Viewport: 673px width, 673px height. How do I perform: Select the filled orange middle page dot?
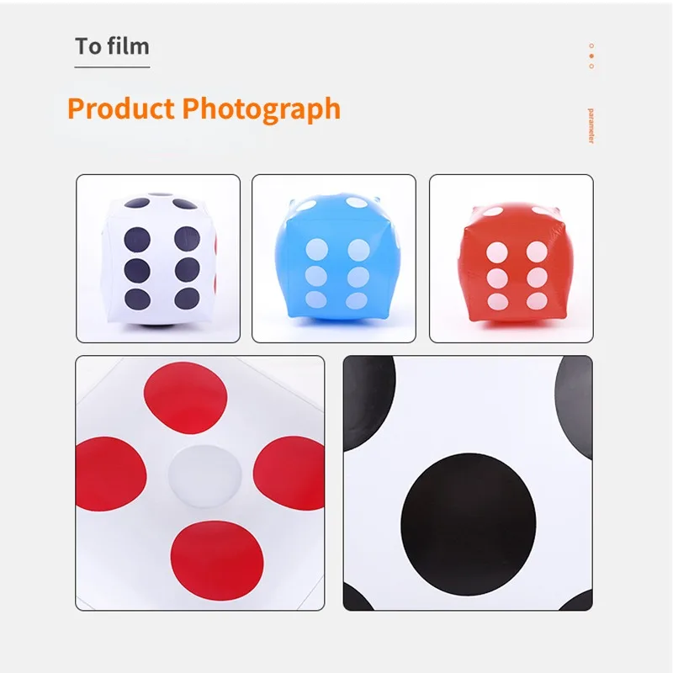[591, 56]
